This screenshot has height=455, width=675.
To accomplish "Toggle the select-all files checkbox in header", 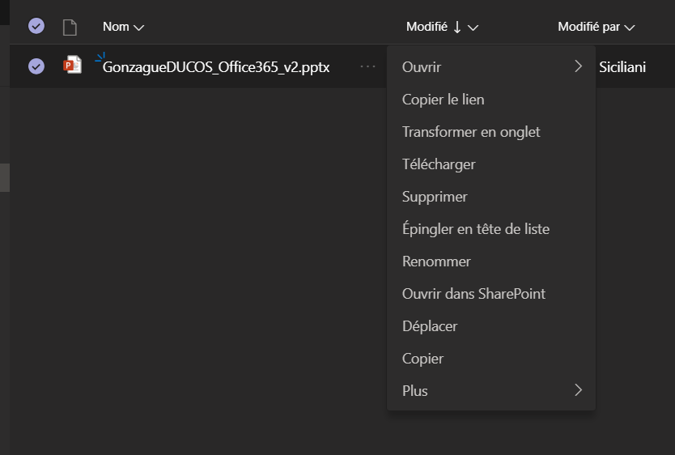I will tap(36, 27).
